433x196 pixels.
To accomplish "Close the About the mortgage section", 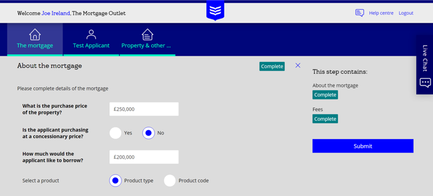I will click(298, 66).
